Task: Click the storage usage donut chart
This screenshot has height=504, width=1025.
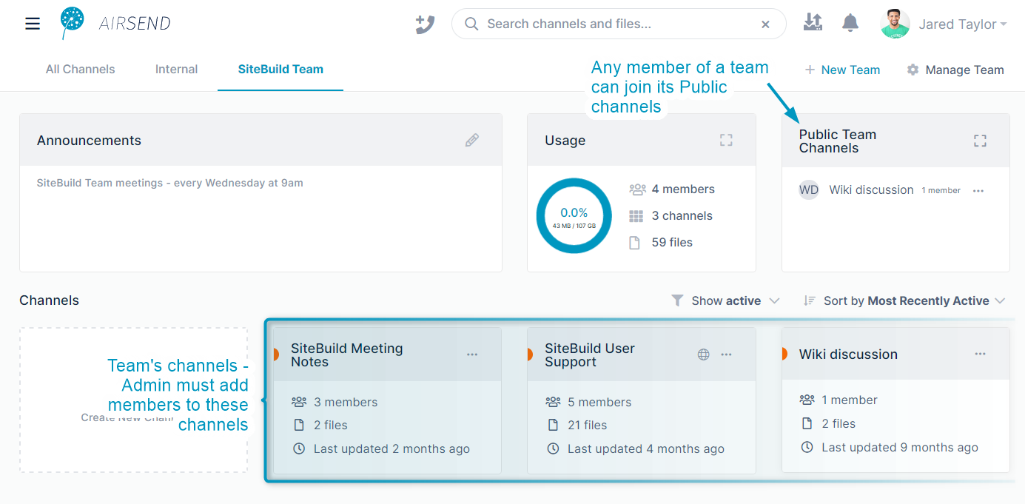Action: (x=574, y=215)
